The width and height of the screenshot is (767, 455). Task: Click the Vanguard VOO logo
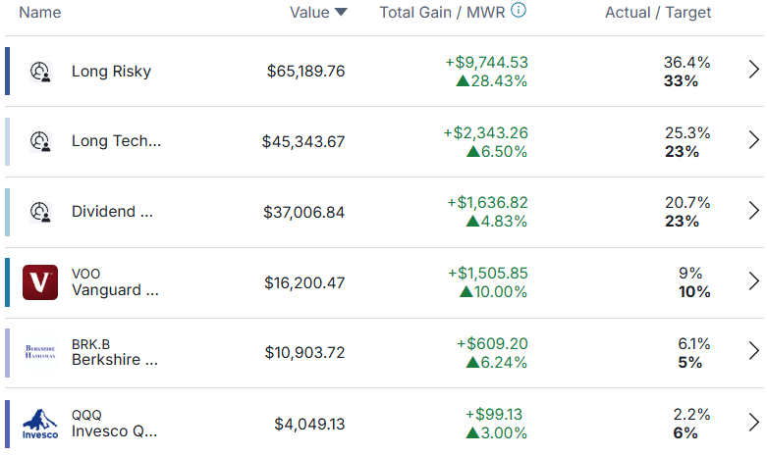pyautogui.click(x=40, y=282)
